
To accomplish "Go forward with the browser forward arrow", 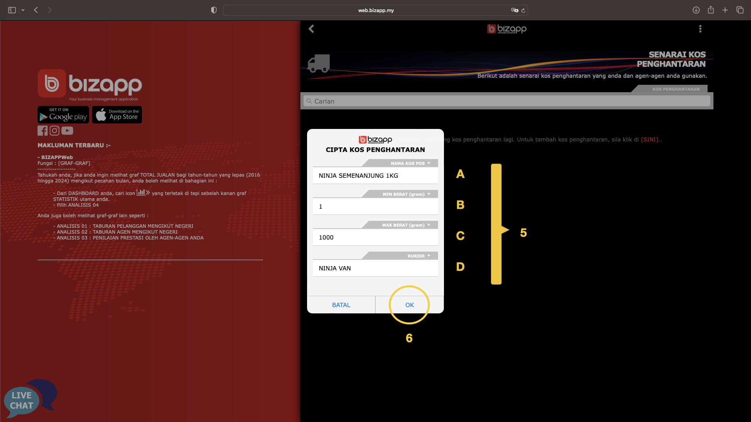I will point(50,10).
